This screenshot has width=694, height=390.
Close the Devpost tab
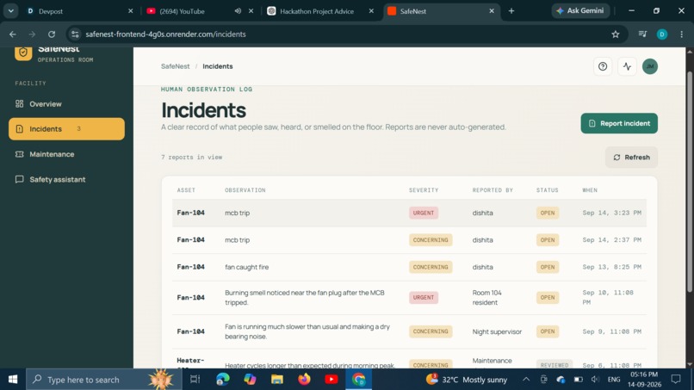tap(131, 11)
